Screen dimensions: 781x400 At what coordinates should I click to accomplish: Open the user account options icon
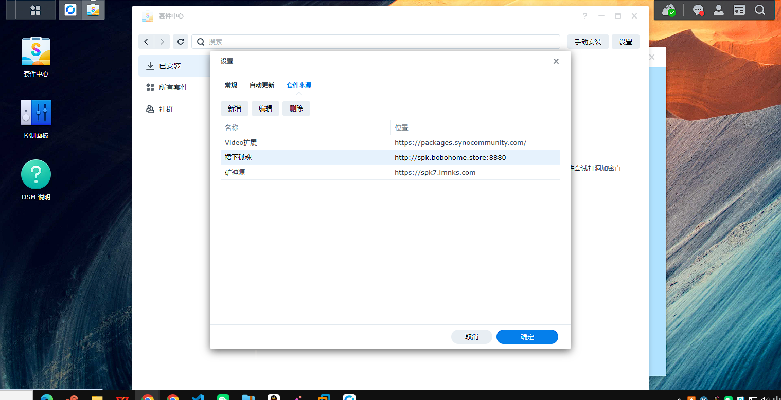[x=719, y=10]
